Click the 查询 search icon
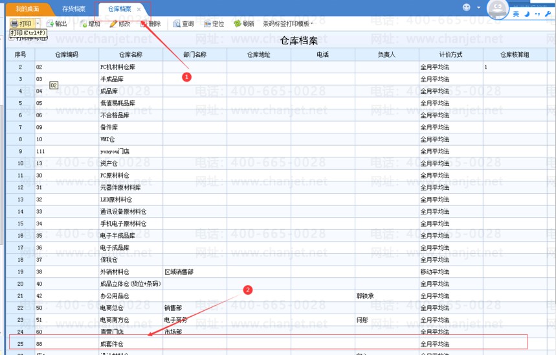This screenshot has width=556, height=355. tap(177, 24)
